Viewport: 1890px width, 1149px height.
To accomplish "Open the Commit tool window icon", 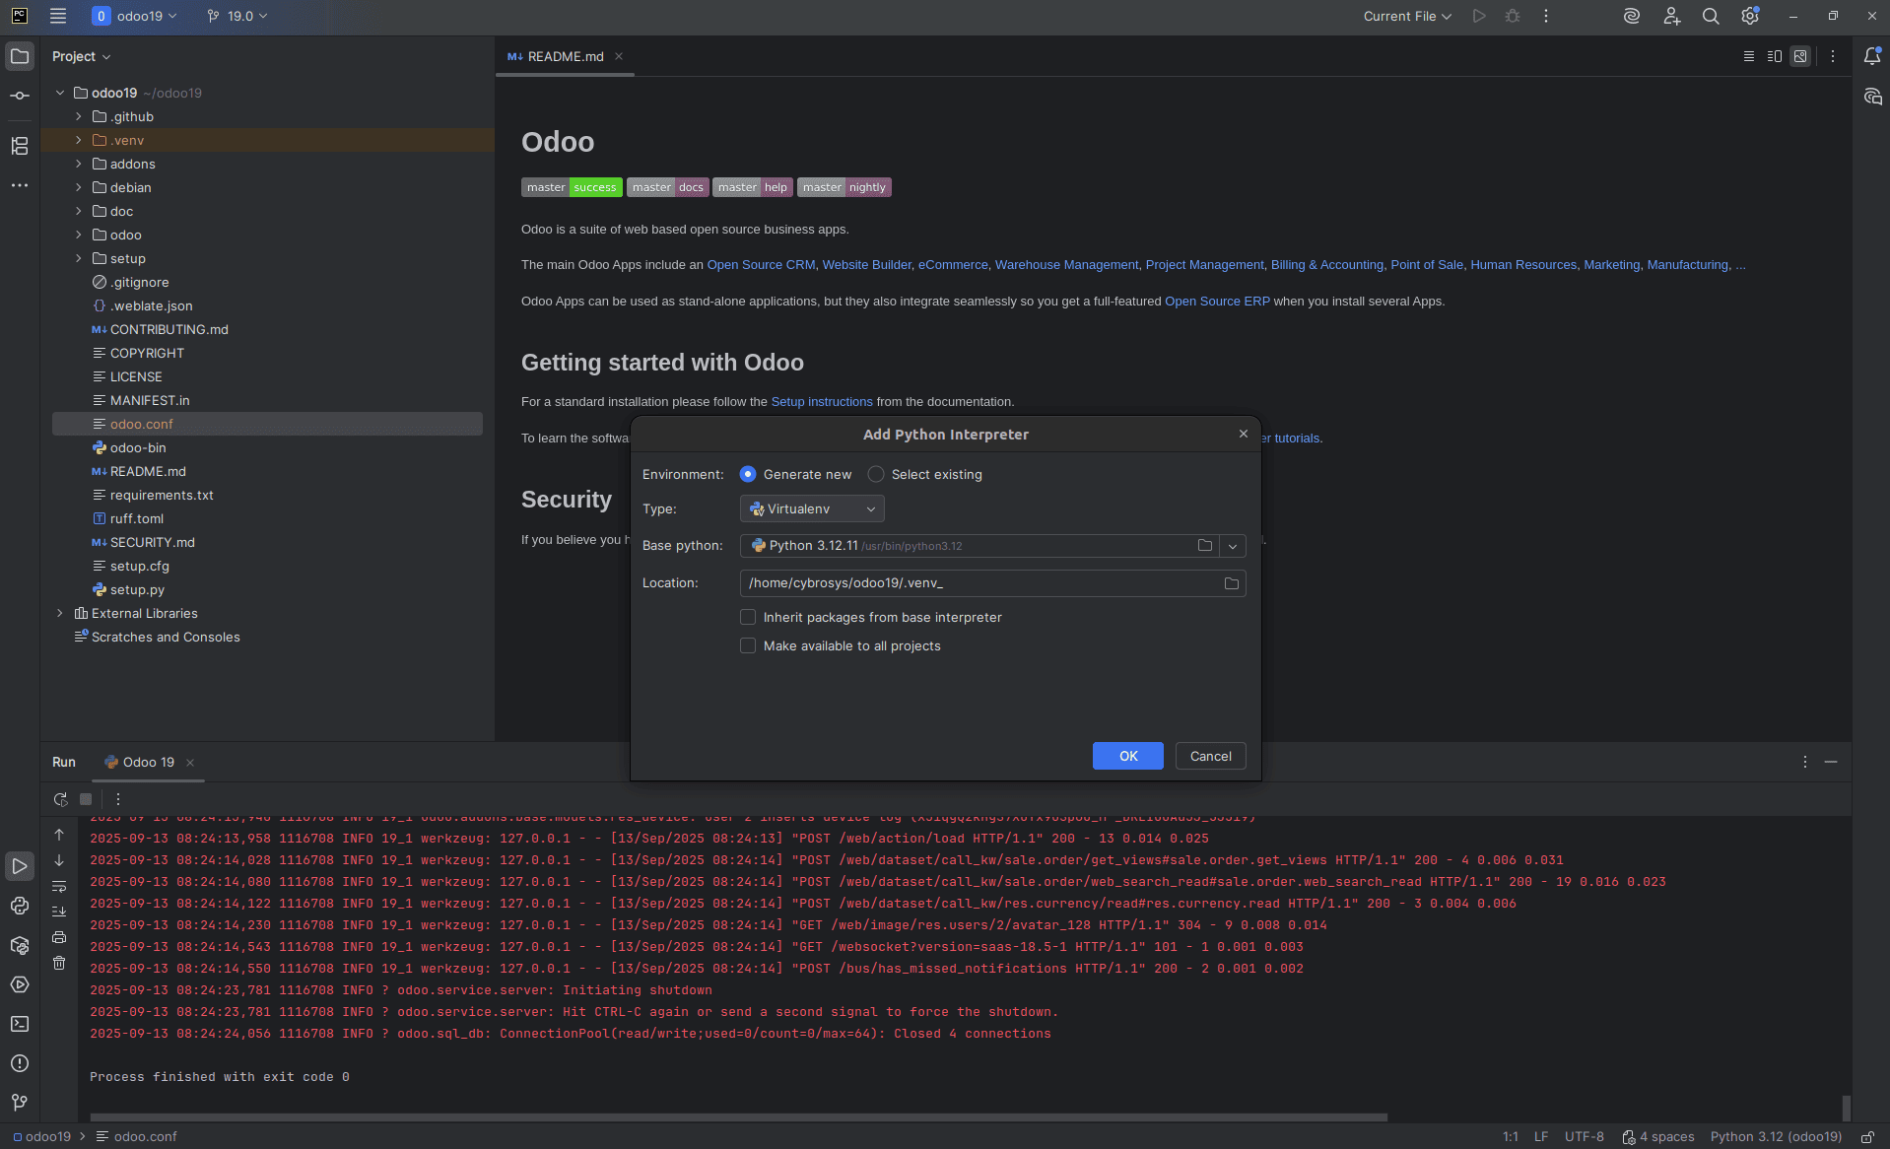I will [x=20, y=96].
